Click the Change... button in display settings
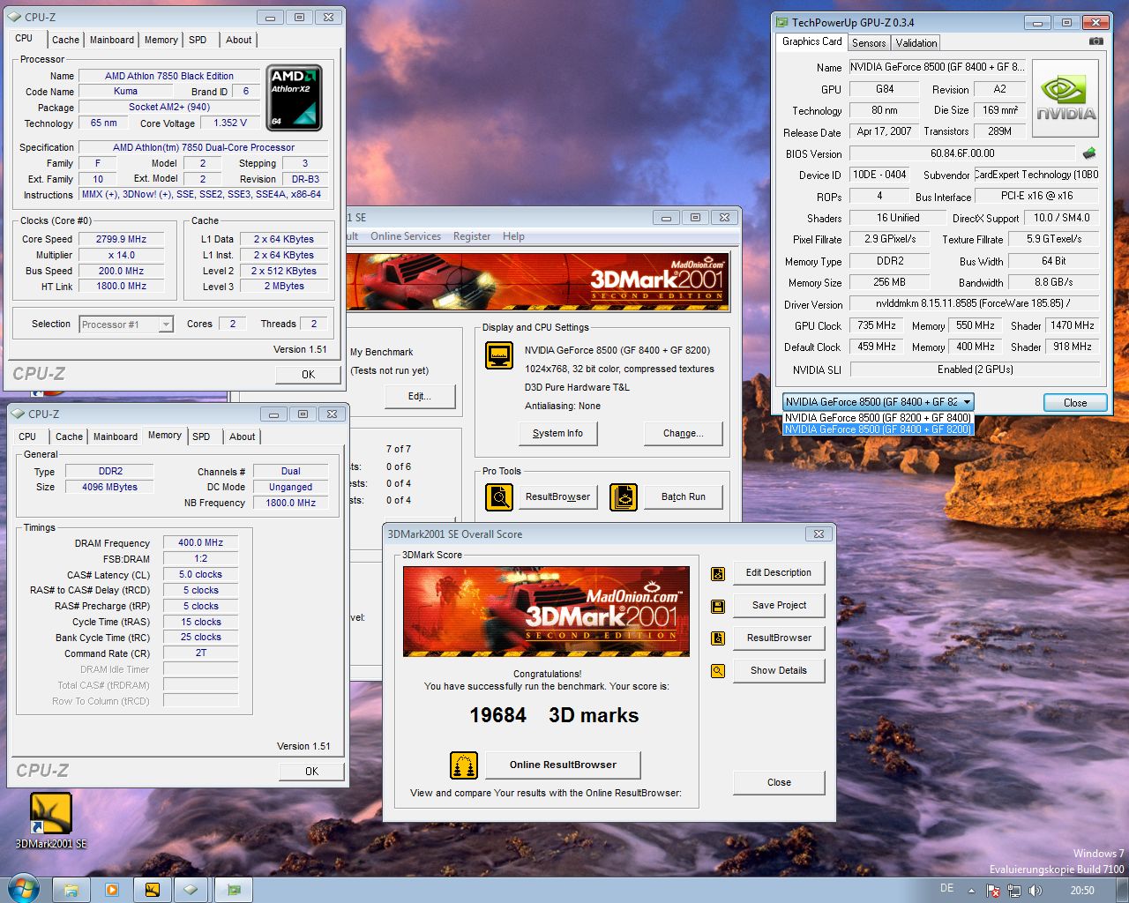The width and height of the screenshot is (1129, 903). click(684, 434)
